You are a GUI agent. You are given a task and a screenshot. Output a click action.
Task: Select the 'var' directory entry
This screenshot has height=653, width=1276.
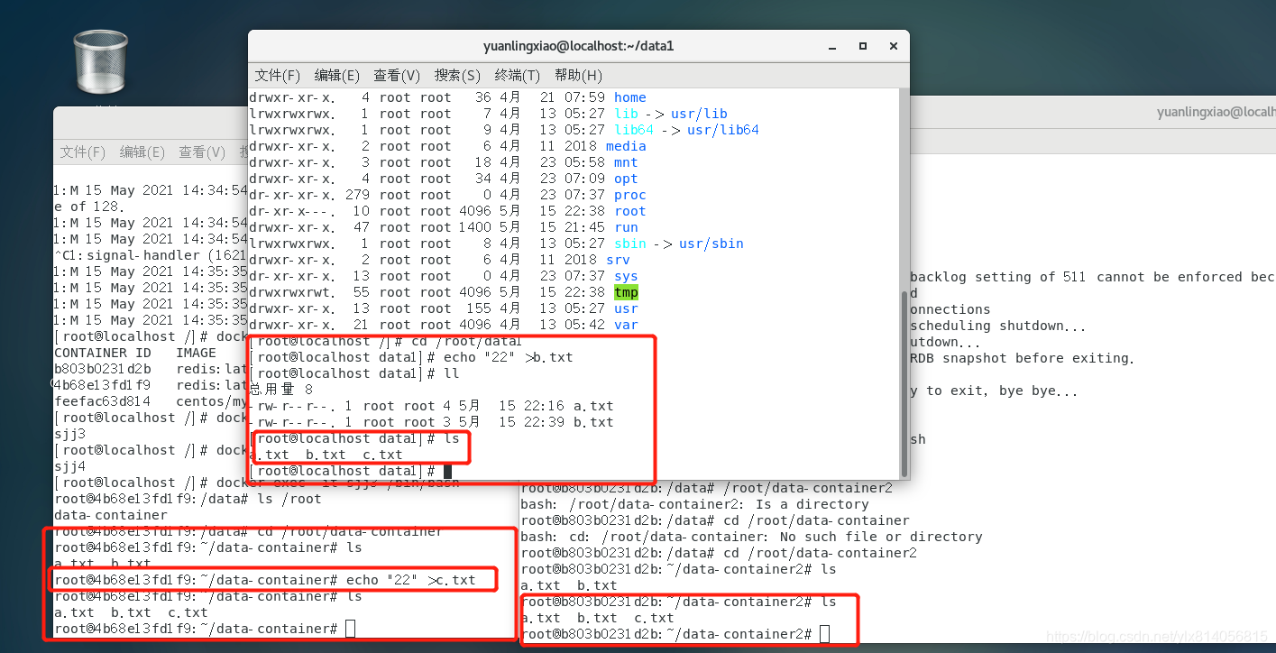(626, 325)
